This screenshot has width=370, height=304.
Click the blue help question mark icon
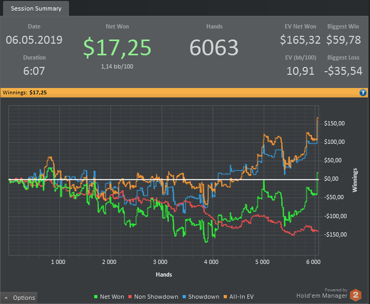363,93
